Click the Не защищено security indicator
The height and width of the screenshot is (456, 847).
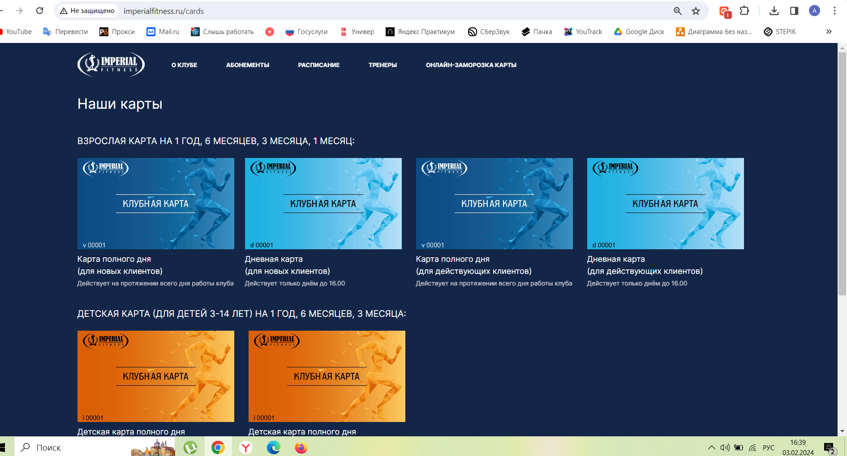point(87,11)
